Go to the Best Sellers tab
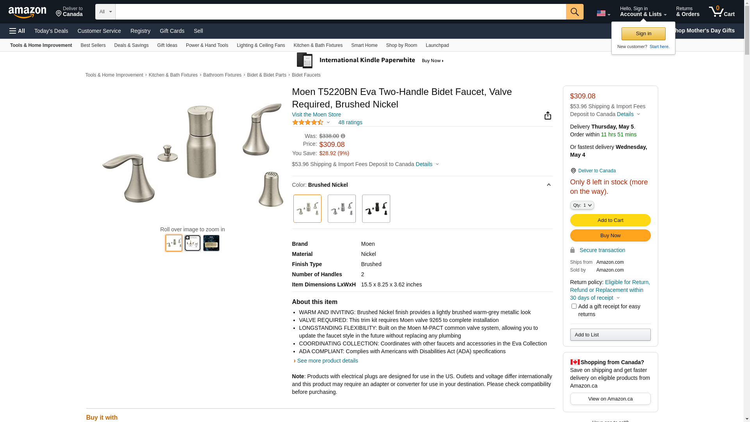The width and height of the screenshot is (750, 422). click(x=93, y=45)
